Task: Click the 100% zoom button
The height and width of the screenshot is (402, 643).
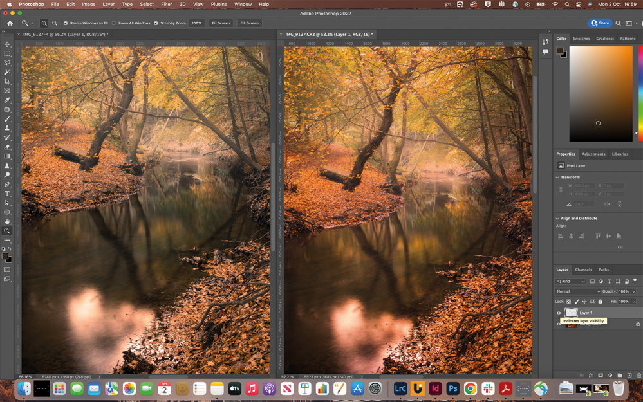Action: 197,23
